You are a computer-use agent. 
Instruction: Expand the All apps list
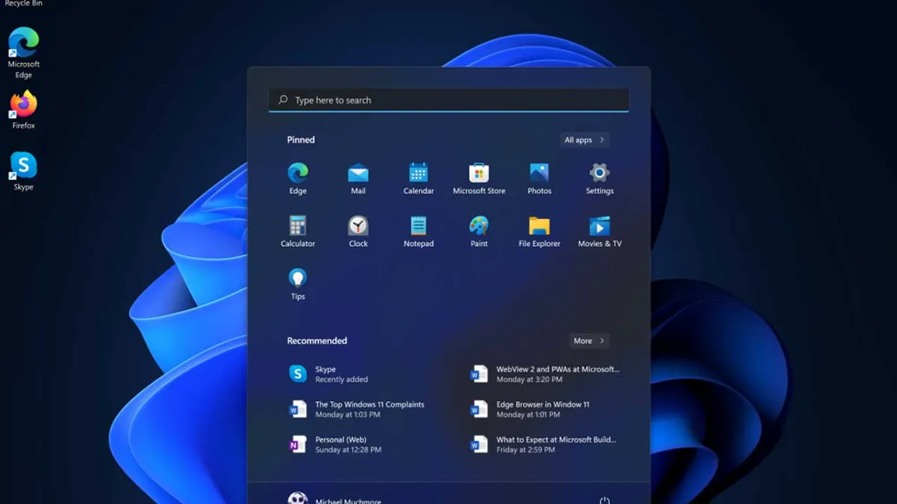coord(584,140)
